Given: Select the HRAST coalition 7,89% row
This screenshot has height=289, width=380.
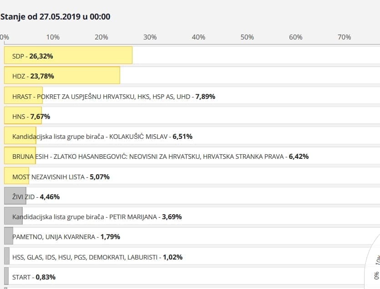Looking at the screenshot, I should click(x=114, y=96).
